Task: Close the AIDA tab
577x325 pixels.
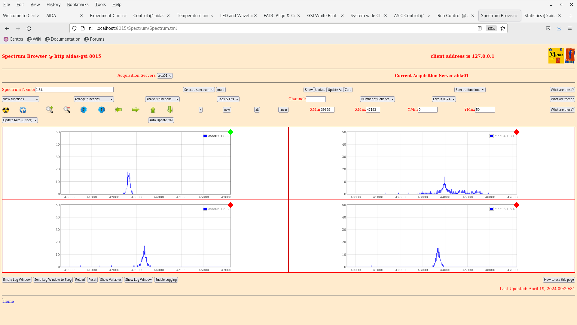Action: coord(81,16)
